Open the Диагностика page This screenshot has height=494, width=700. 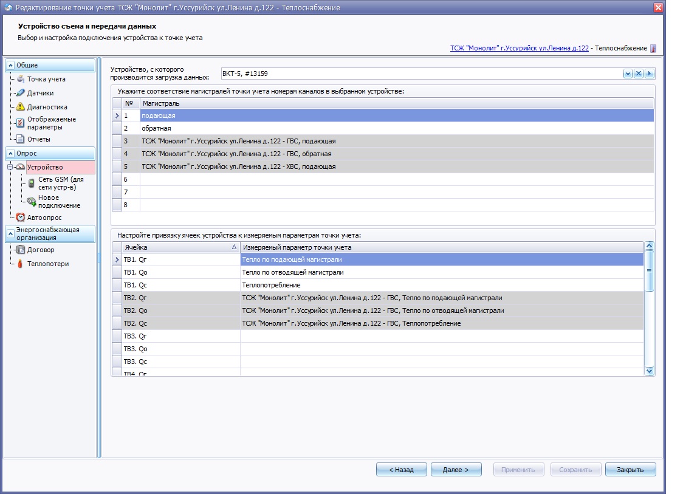[x=47, y=107]
